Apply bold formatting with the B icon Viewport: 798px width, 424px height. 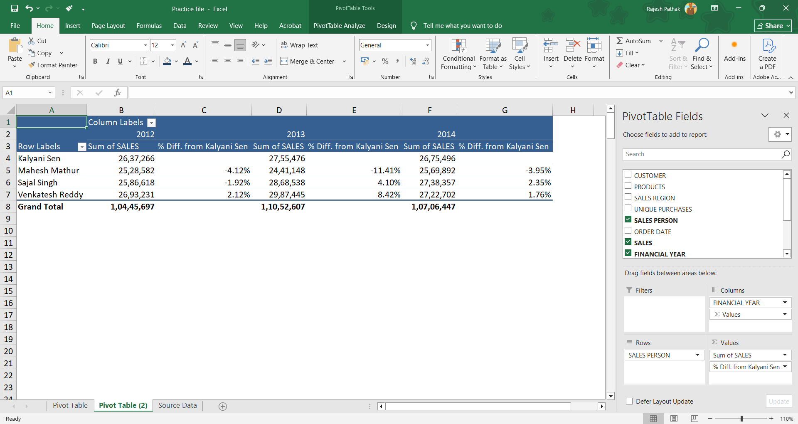click(x=95, y=62)
